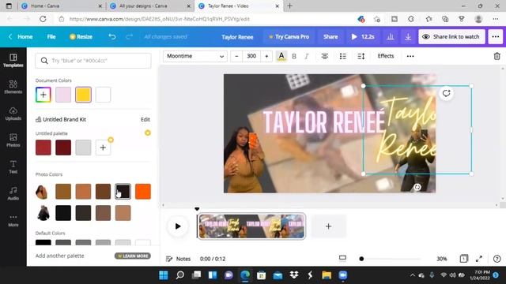
Task: Toggle bold on the text
Action: 294,56
